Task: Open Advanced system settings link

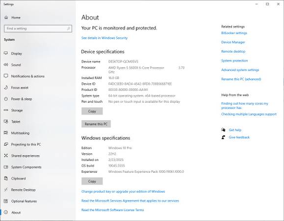Action: click(x=240, y=70)
